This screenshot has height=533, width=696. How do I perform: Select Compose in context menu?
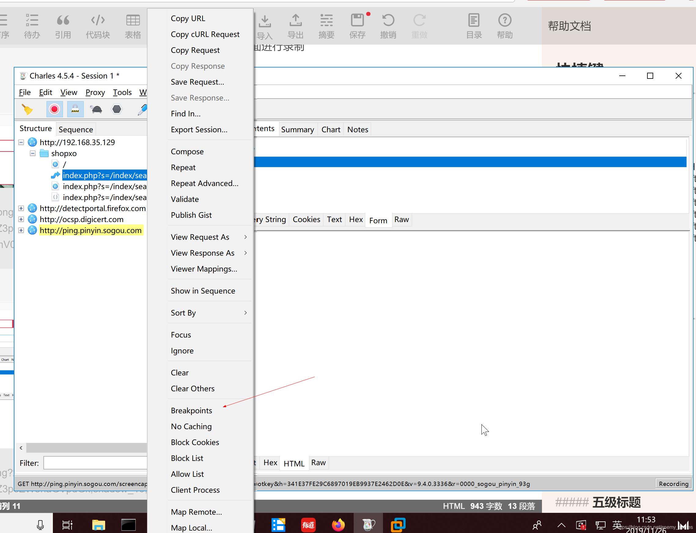tap(187, 152)
